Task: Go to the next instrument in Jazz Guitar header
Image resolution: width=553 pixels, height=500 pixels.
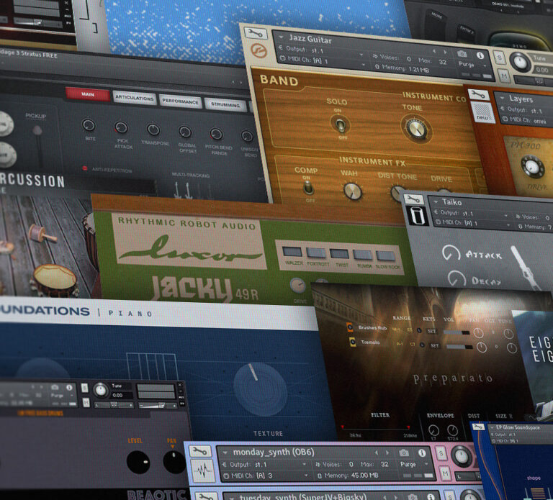Action: point(446,52)
